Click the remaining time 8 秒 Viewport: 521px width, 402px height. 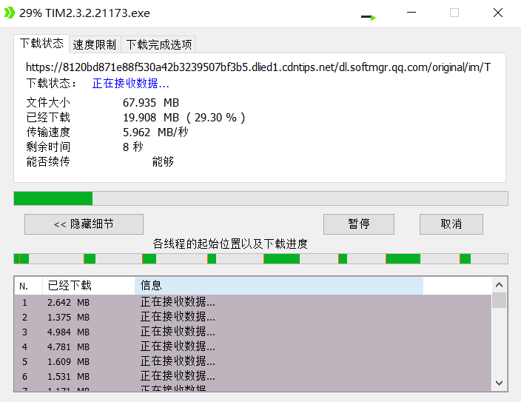click(133, 147)
